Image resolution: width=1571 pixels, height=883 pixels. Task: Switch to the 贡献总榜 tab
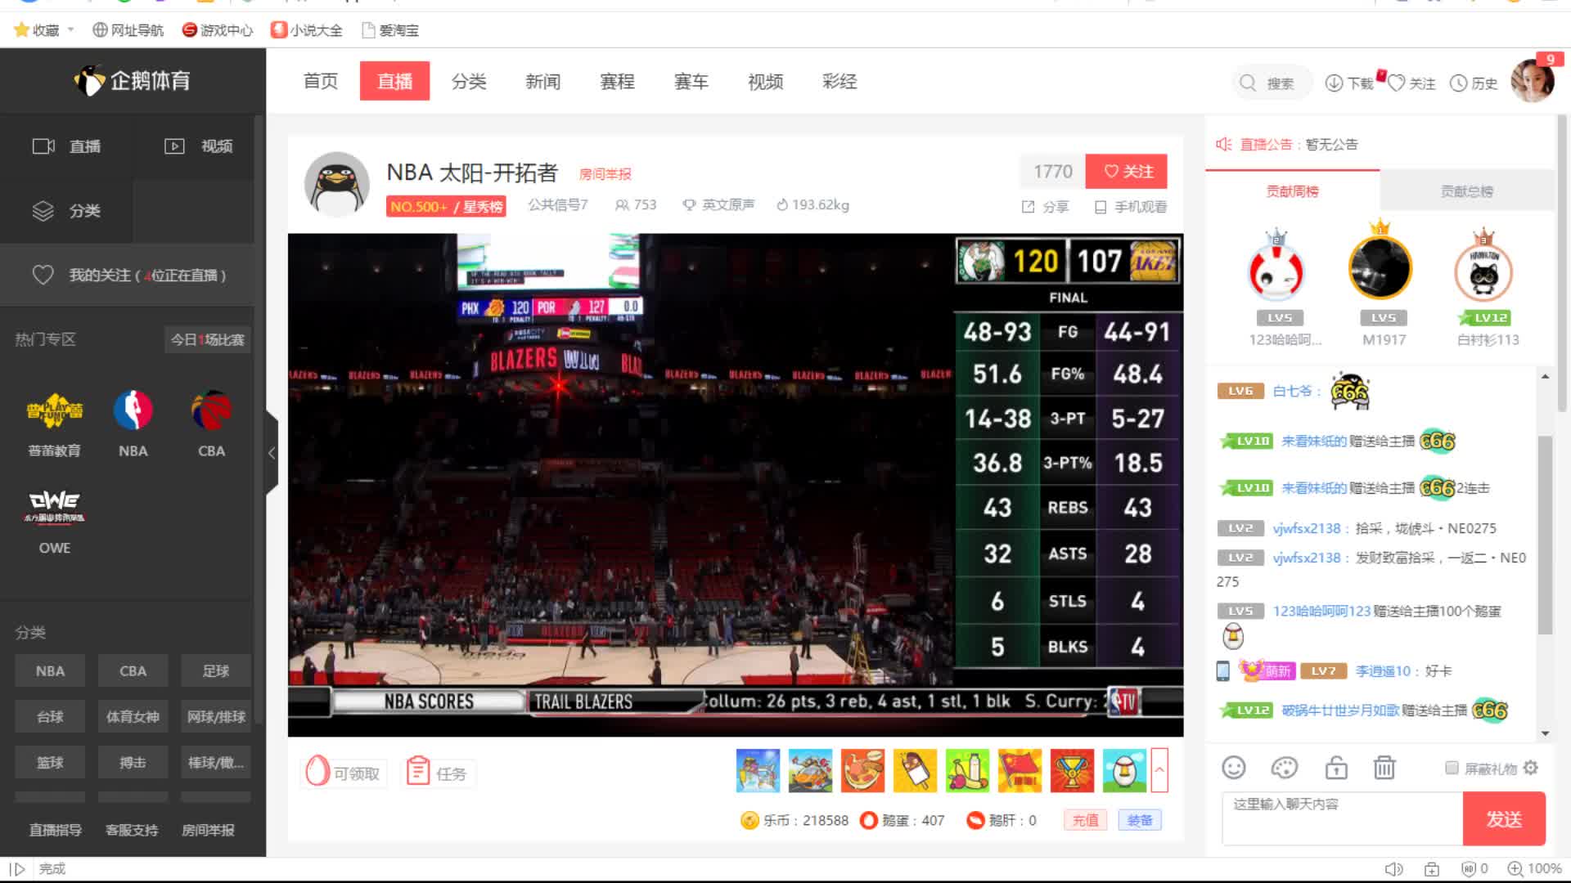1466,191
